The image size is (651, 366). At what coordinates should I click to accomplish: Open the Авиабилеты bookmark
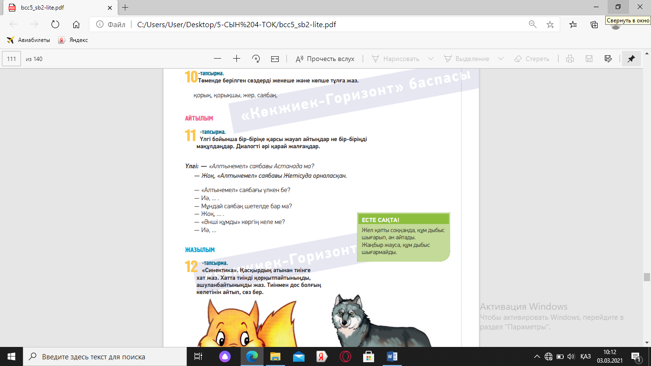(29, 40)
